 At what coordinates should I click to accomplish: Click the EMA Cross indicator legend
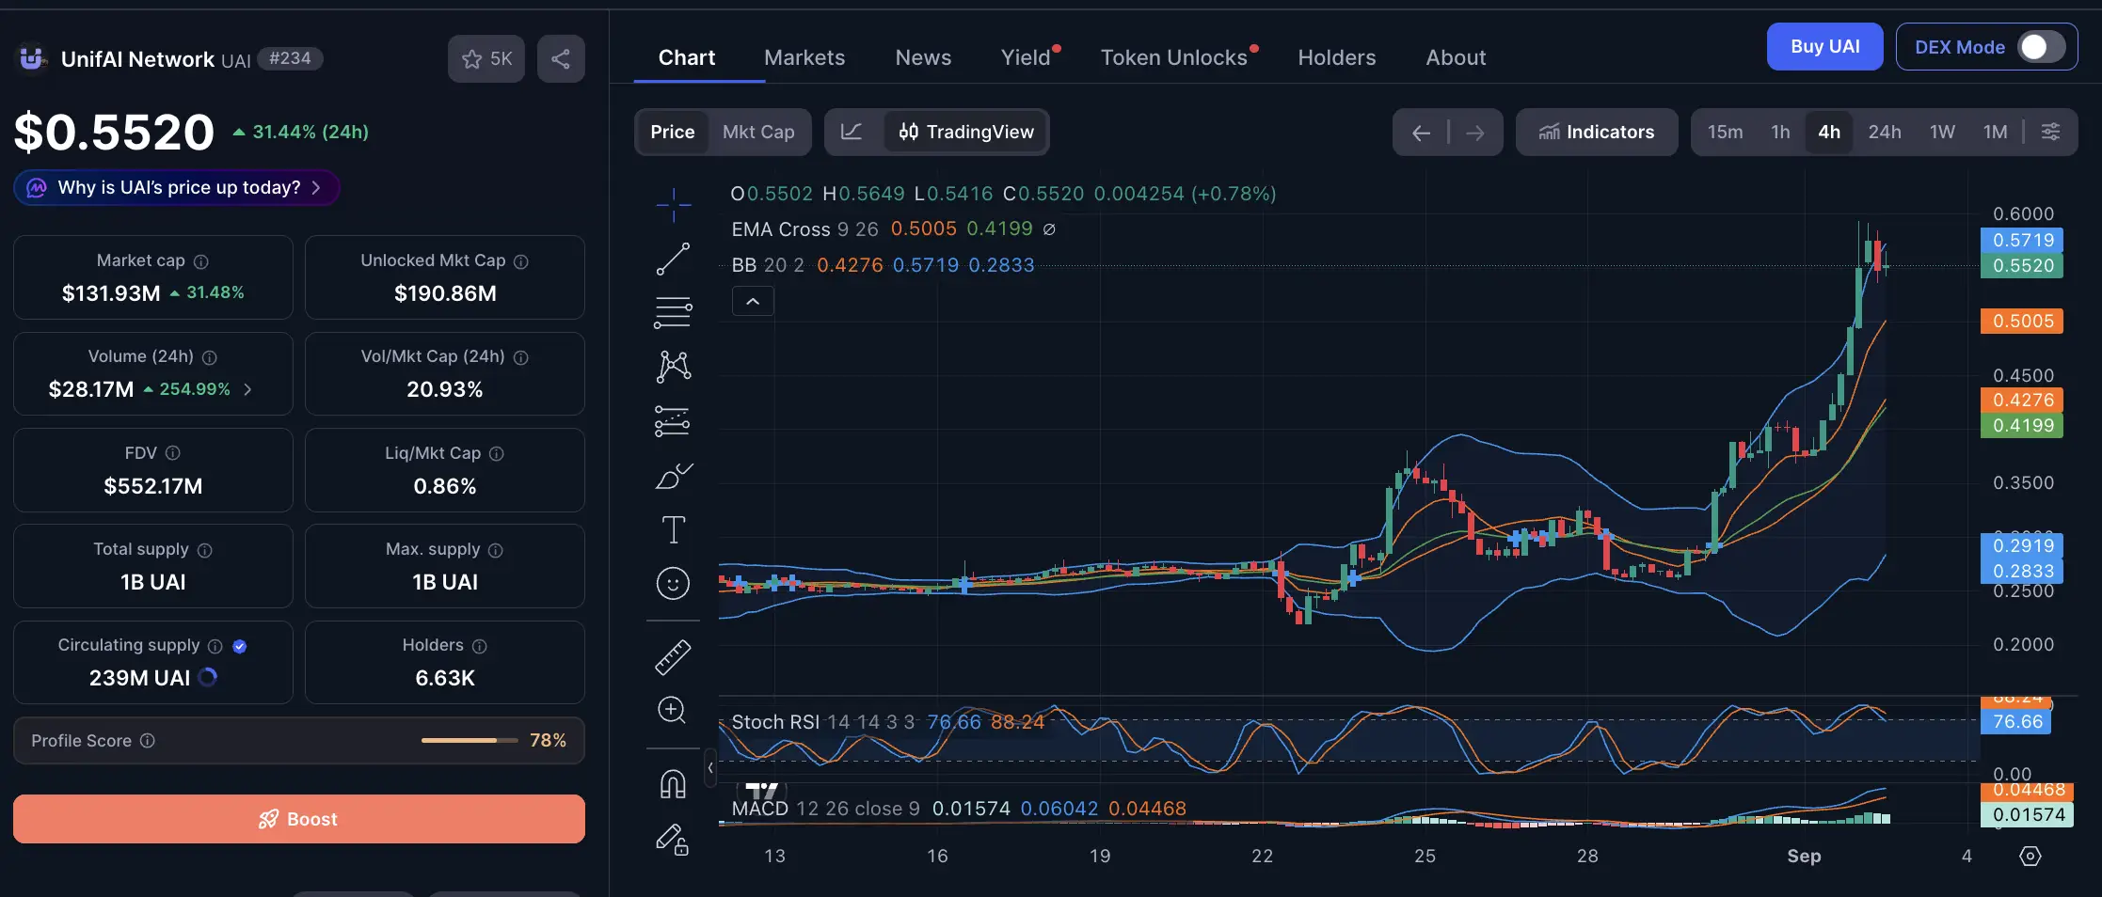(x=894, y=229)
